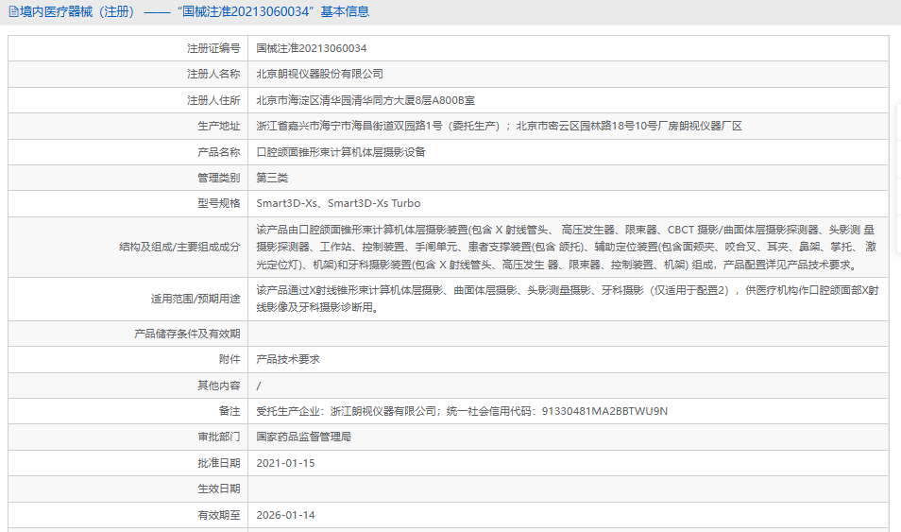Select expiry date 2026-01-14
901x532 pixels.
[x=285, y=515]
